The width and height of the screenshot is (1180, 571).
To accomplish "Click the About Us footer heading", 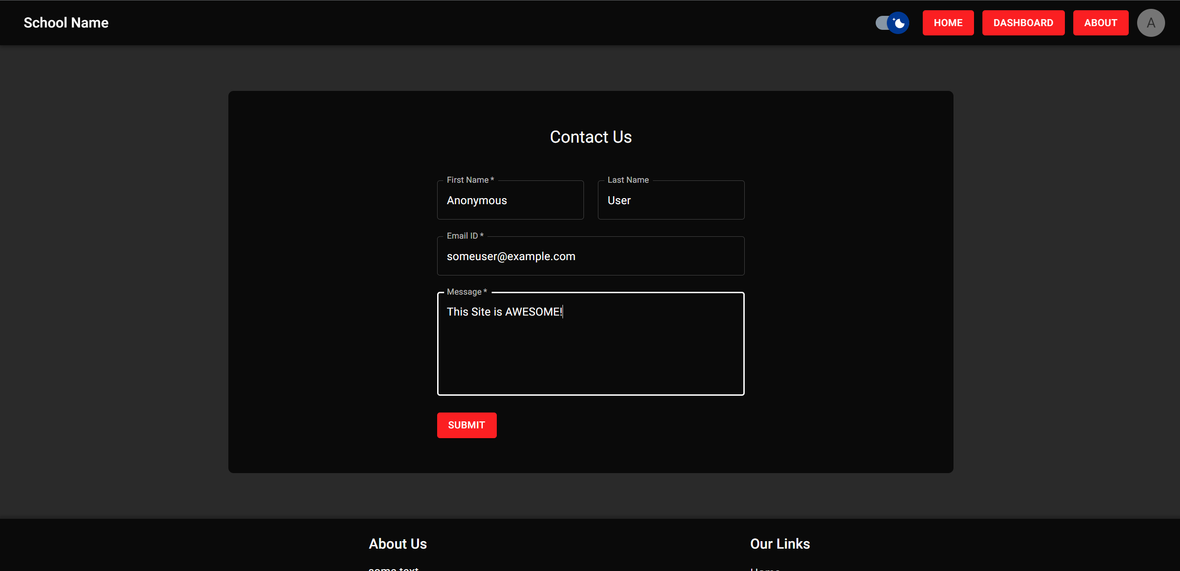I will (x=398, y=544).
